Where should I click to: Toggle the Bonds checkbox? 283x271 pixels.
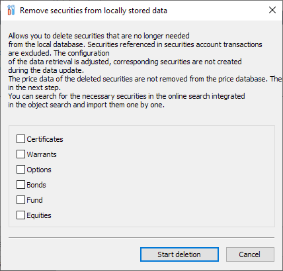click(20, 185)
